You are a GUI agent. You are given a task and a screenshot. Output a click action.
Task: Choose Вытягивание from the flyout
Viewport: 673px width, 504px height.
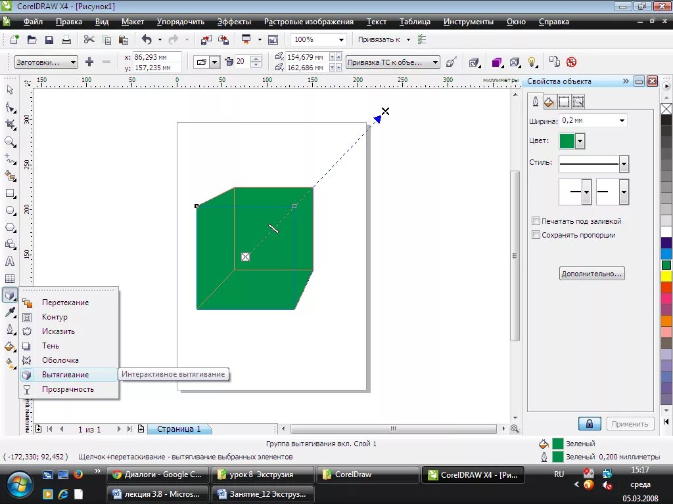pyautogui.click(x=68, y=375)
